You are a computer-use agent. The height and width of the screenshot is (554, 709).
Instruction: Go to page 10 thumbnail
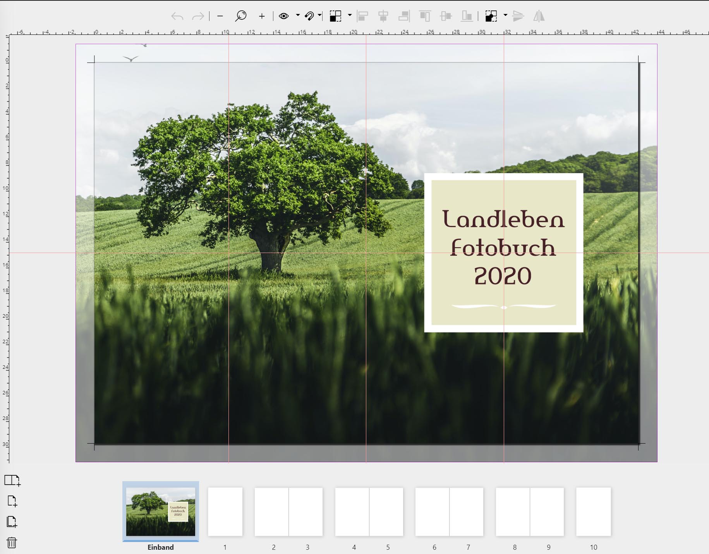point(593,512)
